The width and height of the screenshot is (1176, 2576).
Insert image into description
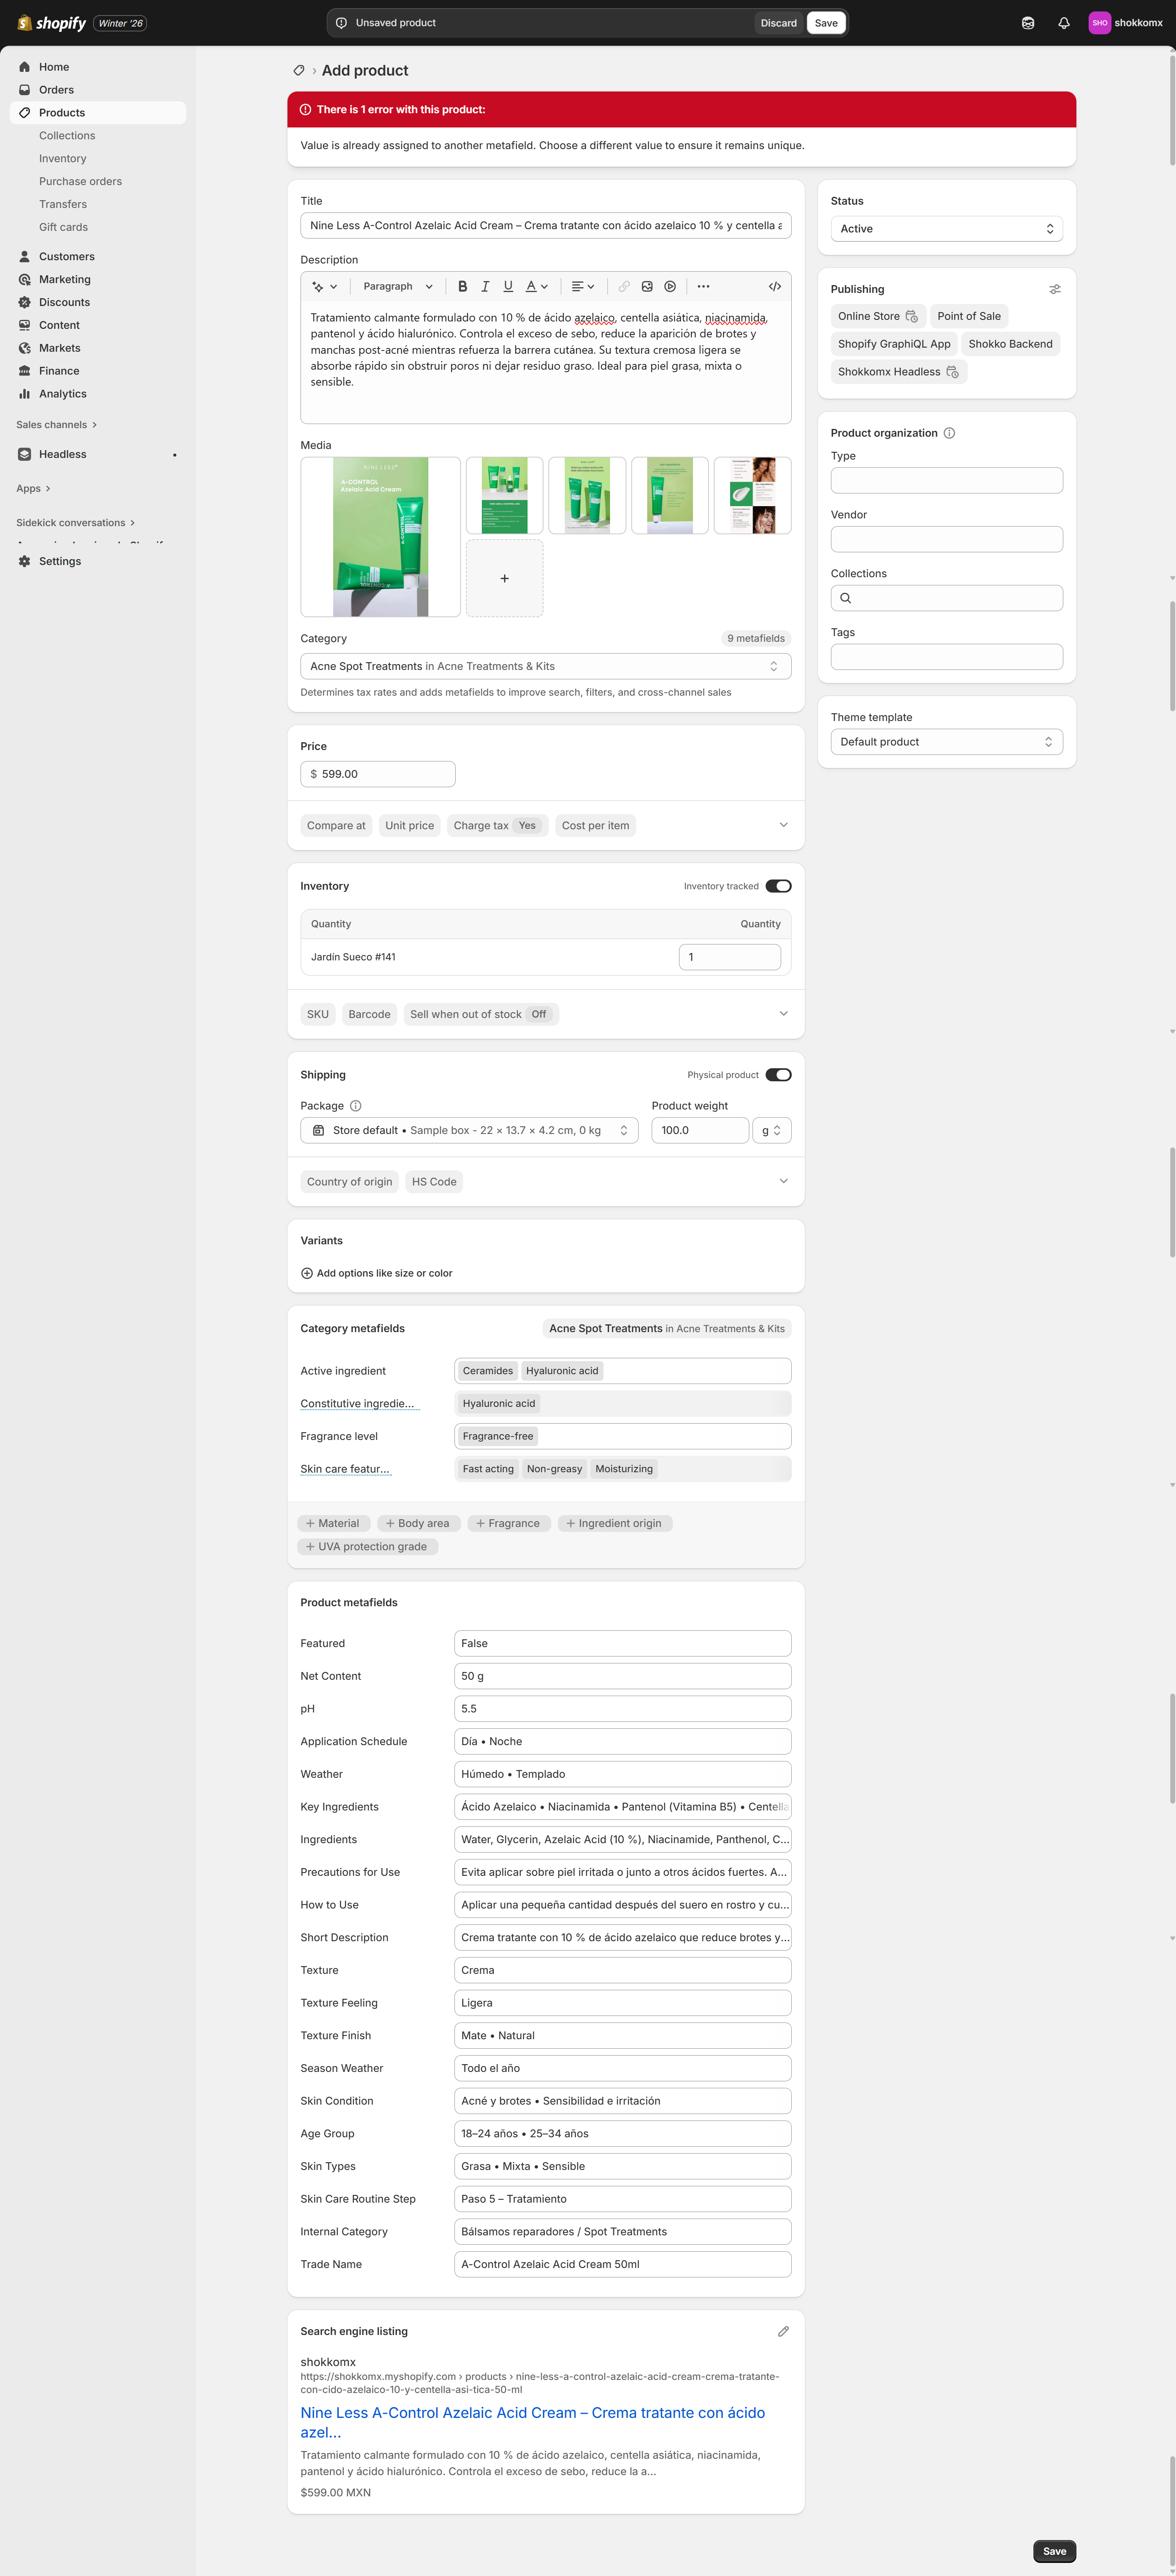(x=647, y=287)
